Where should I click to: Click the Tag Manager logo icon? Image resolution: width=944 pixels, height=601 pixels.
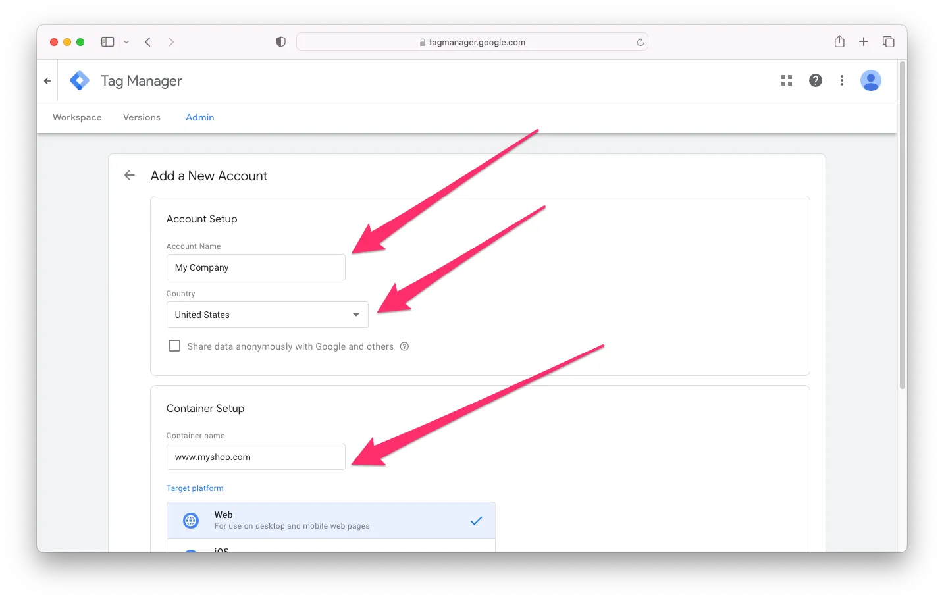80,80
